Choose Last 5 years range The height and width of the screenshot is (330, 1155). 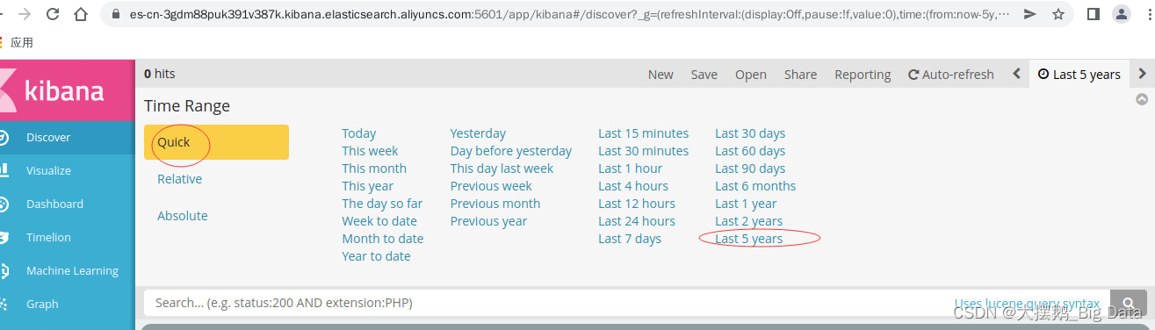(749, 239)
